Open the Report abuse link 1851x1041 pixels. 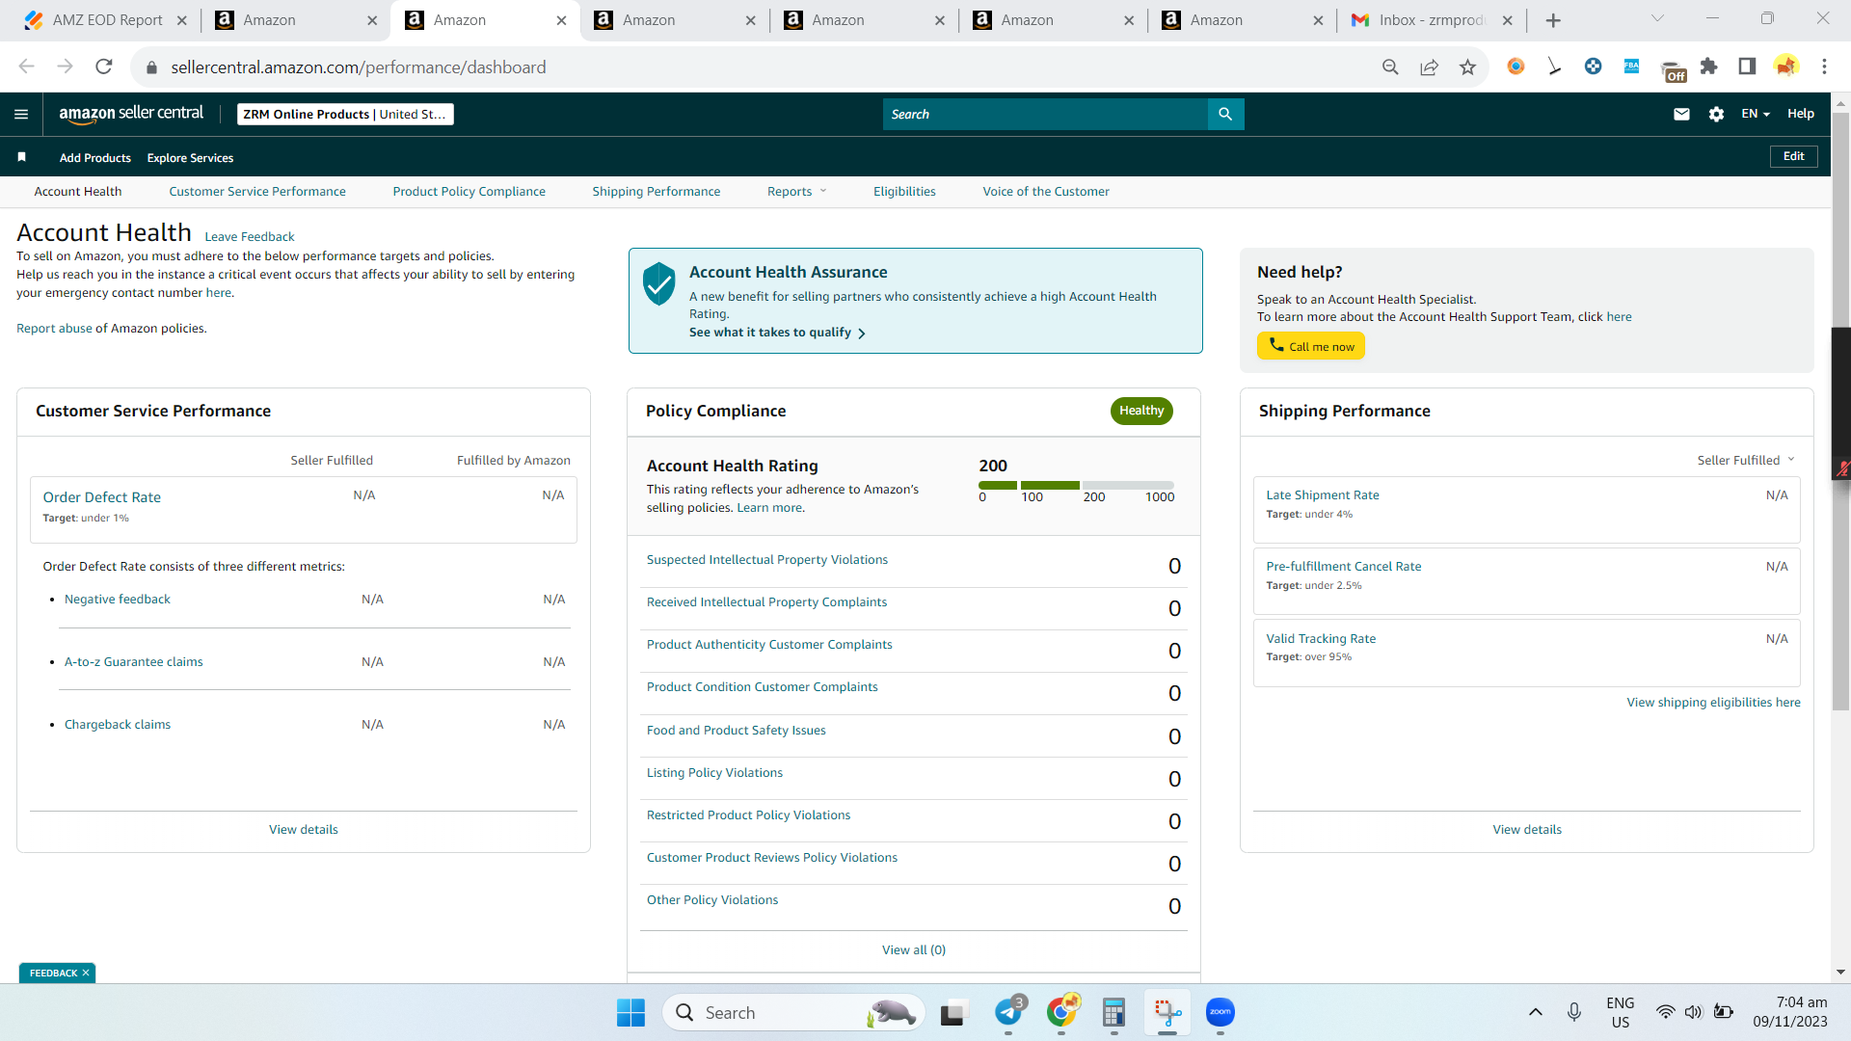point(54,328)
